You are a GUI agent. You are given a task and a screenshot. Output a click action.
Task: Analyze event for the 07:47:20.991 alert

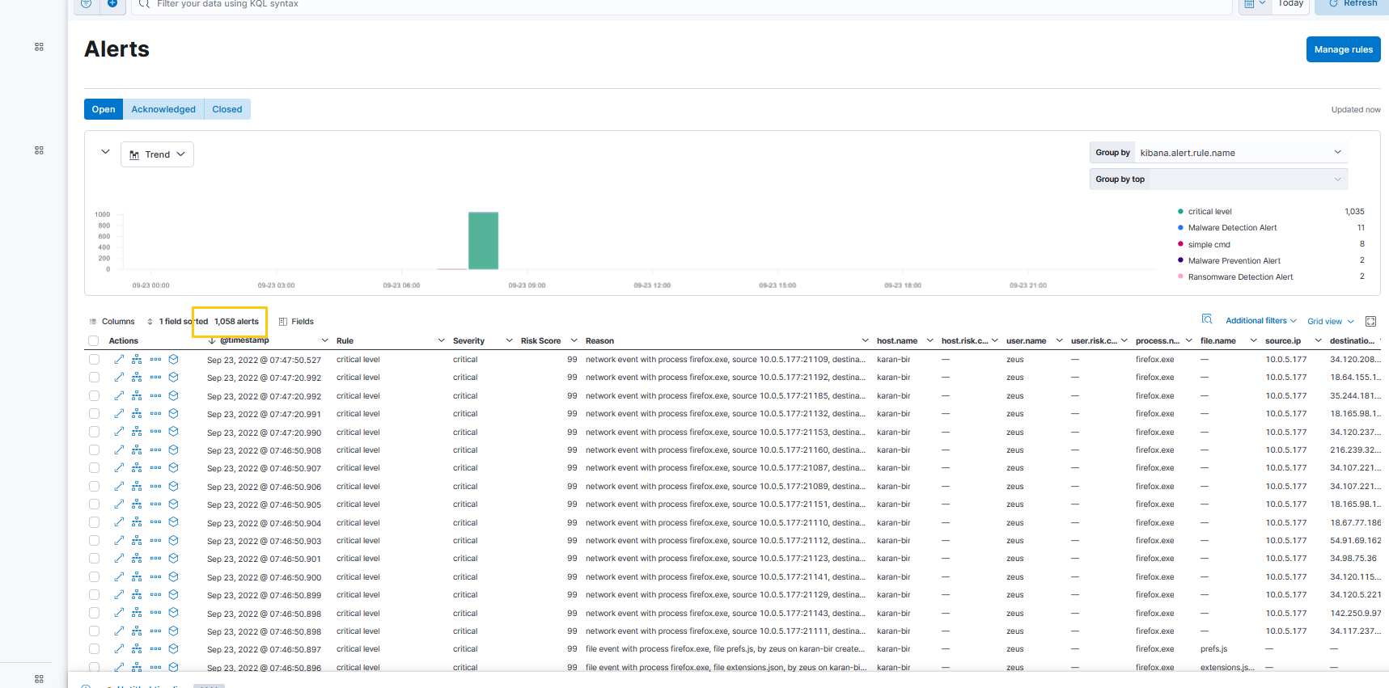click(137, 414)
